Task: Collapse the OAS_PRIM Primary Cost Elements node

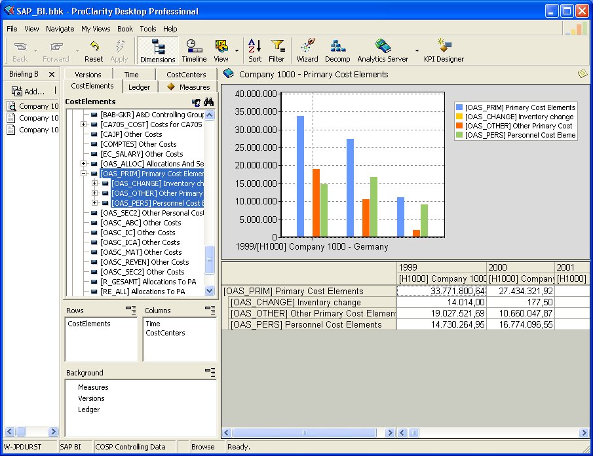Action: click(84, 174)
